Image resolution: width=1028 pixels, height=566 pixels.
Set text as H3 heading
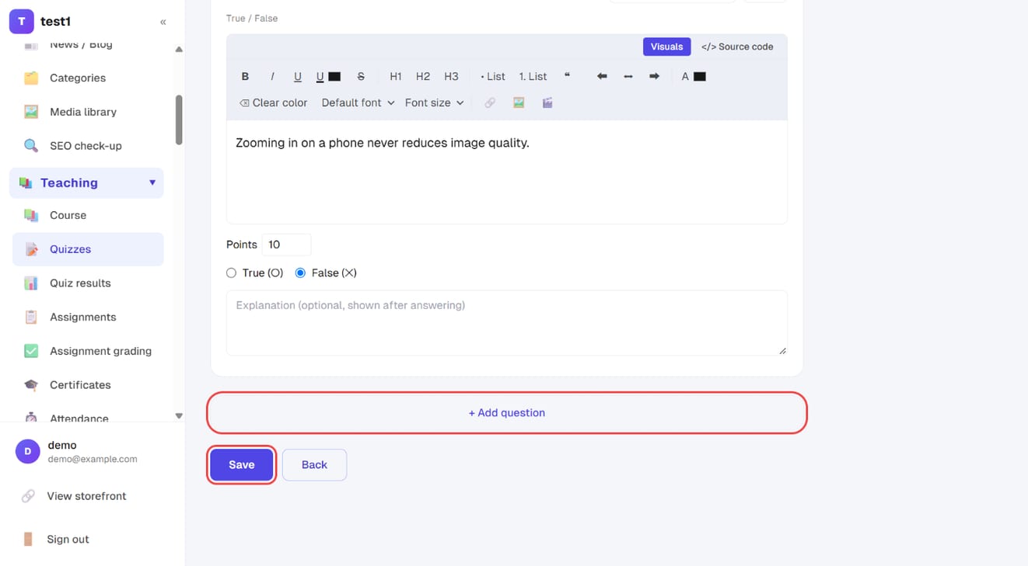click(451, 76)
